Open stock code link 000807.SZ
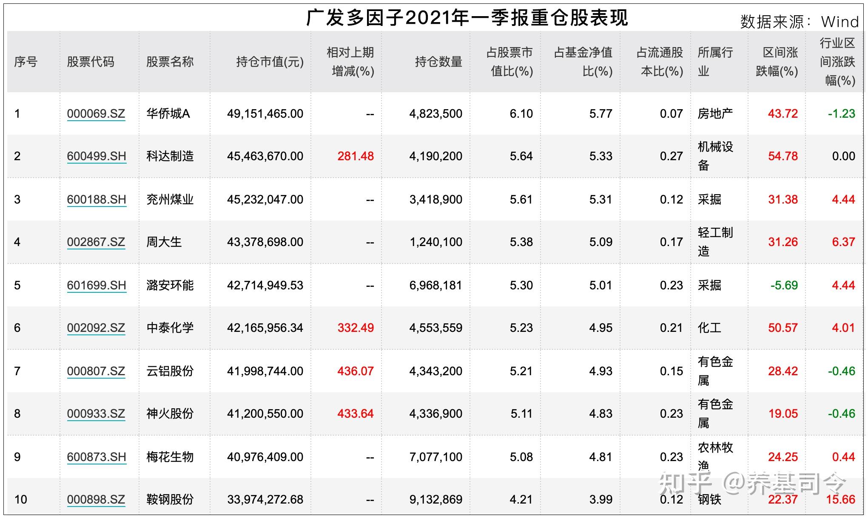 coord(96,371)
